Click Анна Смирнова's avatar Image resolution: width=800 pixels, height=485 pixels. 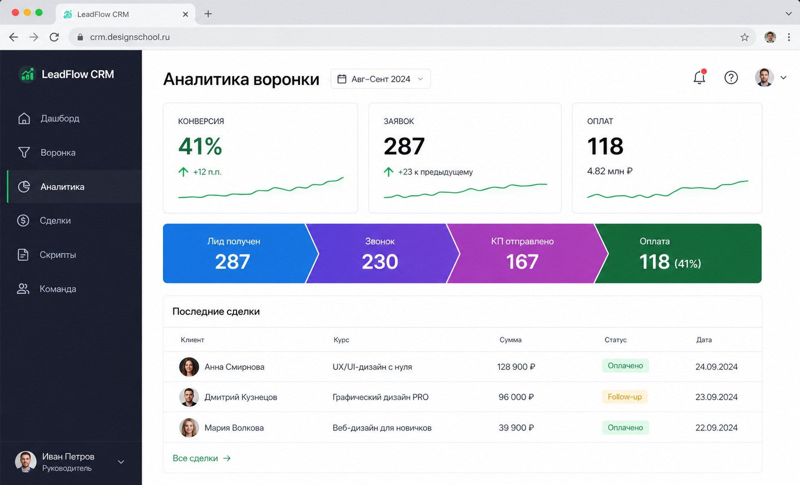tap(189, 367)
